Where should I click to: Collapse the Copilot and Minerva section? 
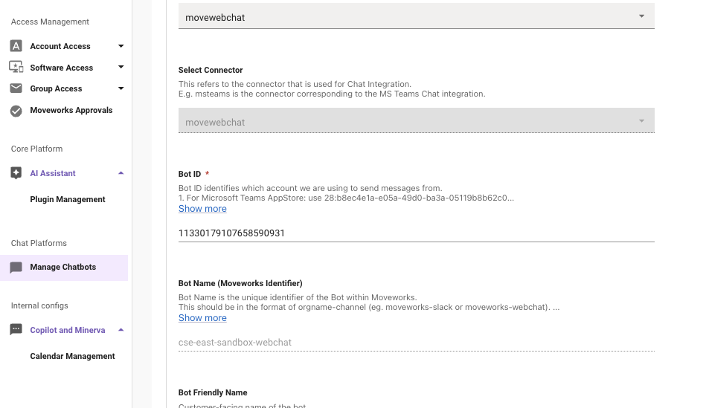[x=121, y=330]
